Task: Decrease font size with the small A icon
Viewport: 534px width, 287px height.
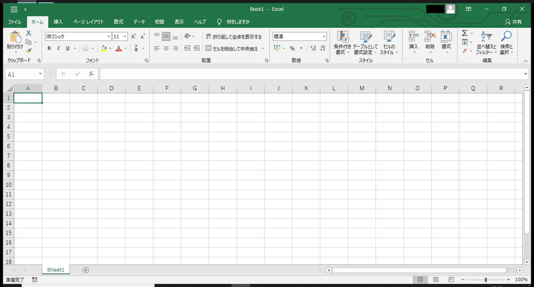Action: (143, 36)
